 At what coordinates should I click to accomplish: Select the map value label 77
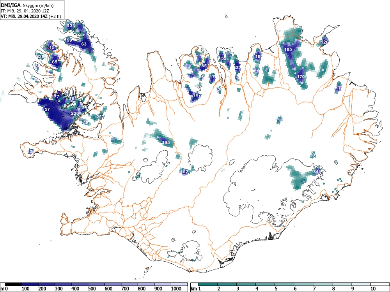57,97
